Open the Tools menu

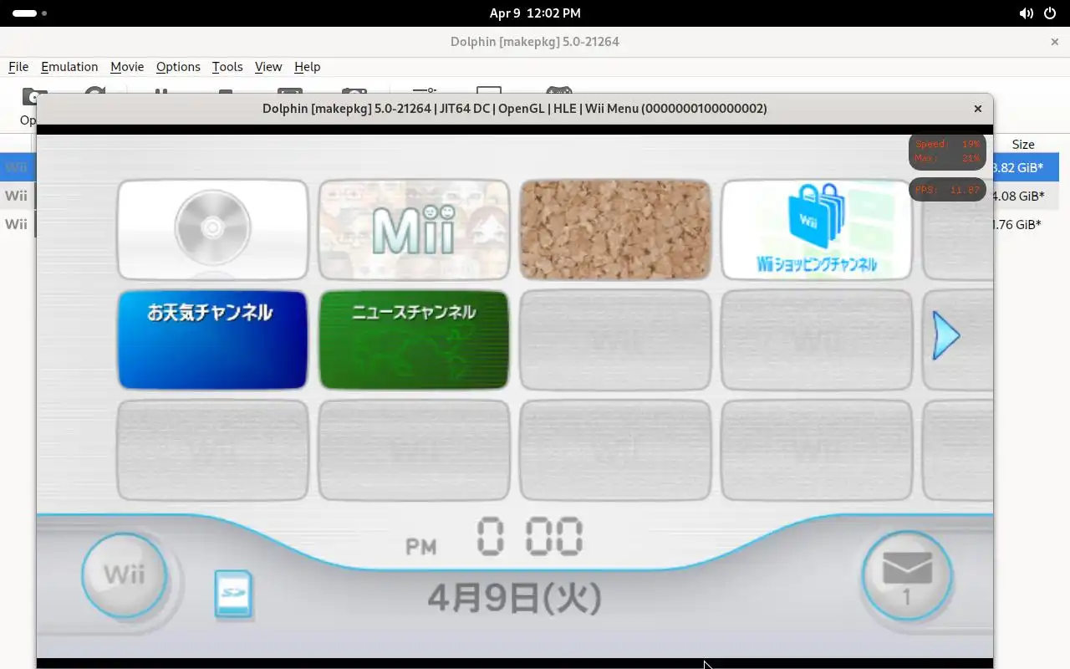pyautogui.click(x=227, y=67)
